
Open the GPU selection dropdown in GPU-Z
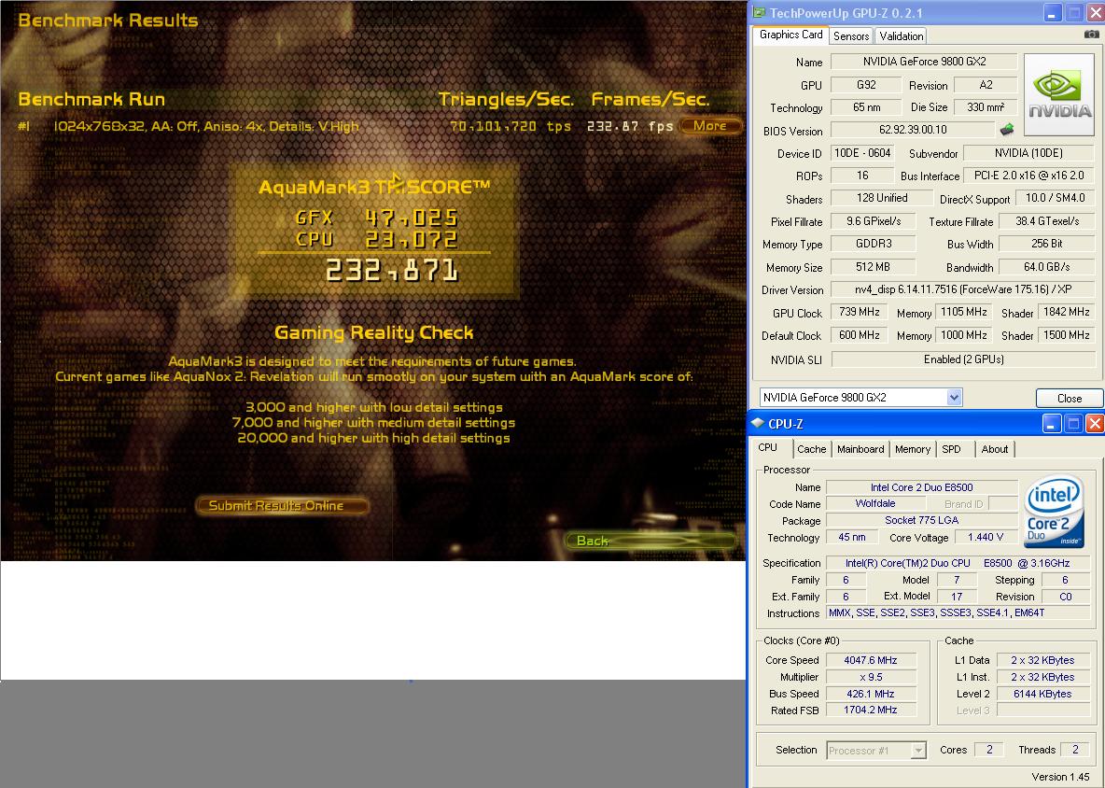954,398
